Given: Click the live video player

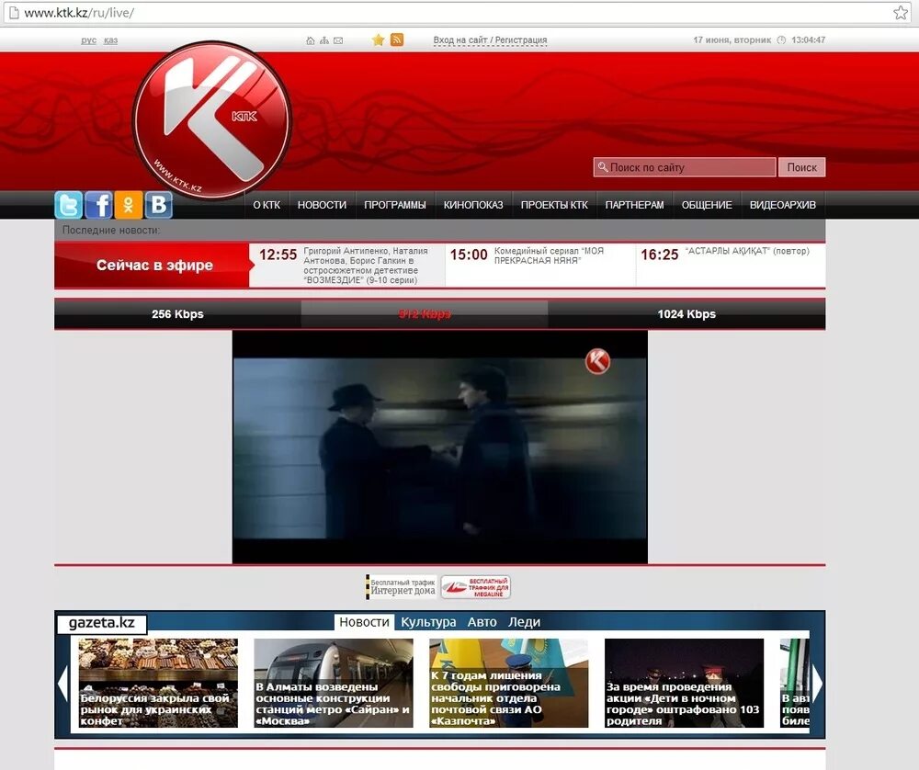Looking at the screenshot, I should pos(439,447).
